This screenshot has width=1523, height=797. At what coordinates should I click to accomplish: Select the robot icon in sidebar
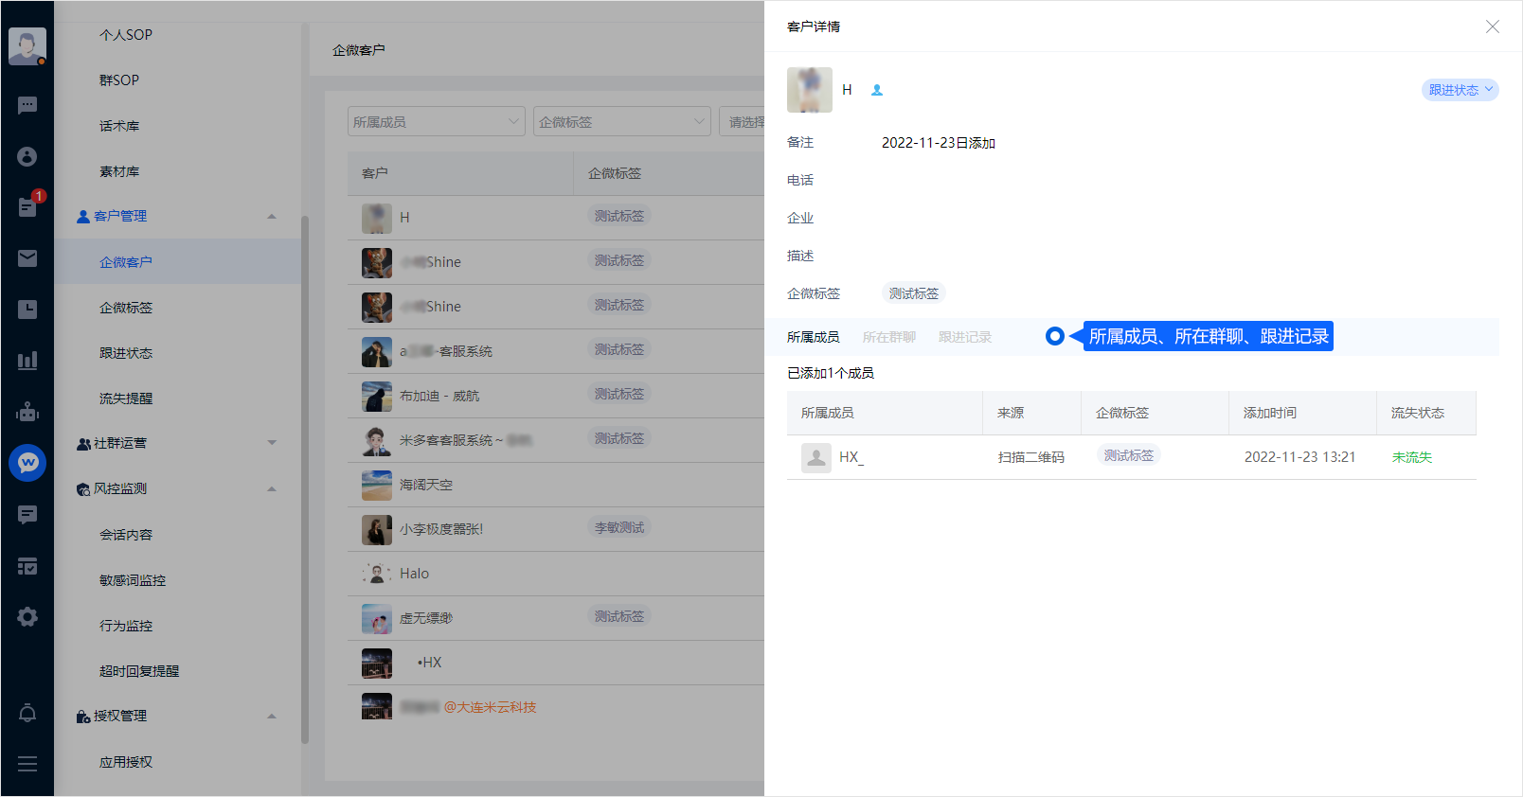27,412
